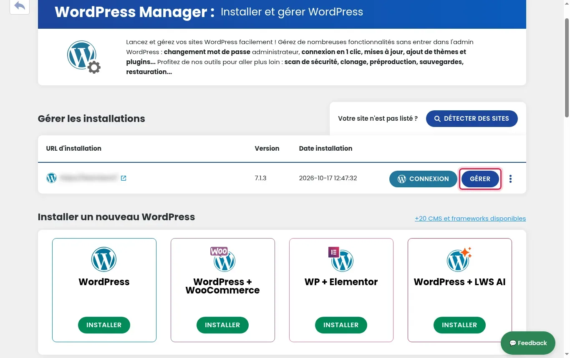The height and width of the screenshot is (358, 570).
Task: Install WordPress + WooCommerce
Action: click(222, 325)
